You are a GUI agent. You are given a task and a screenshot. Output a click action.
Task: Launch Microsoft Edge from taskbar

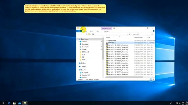pyautogui.click(x=9, y=103)
